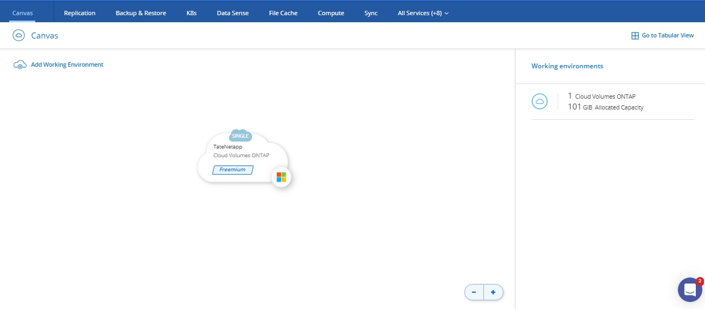Click the Tabular View grid icon

tap(635, 36)
